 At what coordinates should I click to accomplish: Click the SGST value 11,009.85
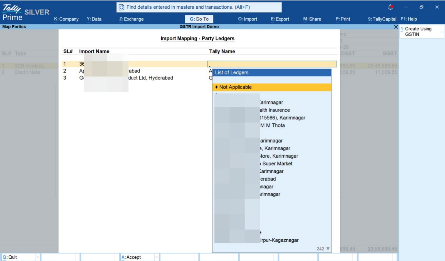click(x=386, y=72)
